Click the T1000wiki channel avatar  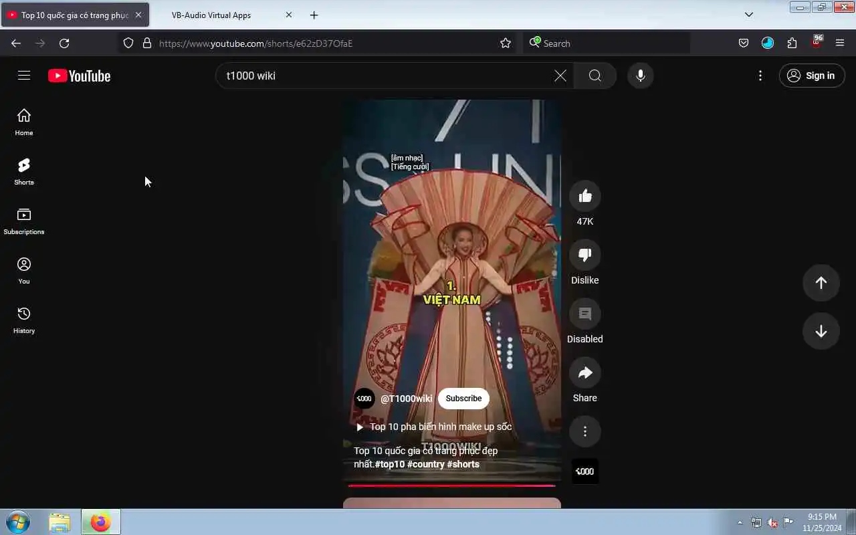coord(364,399)
